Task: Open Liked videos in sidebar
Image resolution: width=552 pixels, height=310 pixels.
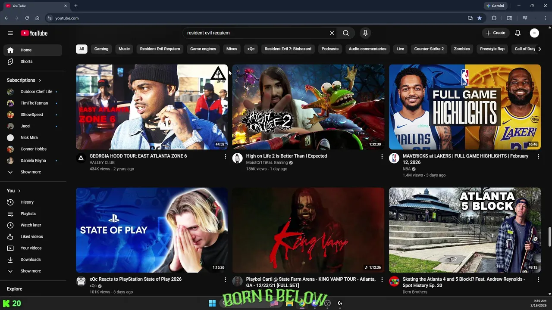Action: (33, 237)
